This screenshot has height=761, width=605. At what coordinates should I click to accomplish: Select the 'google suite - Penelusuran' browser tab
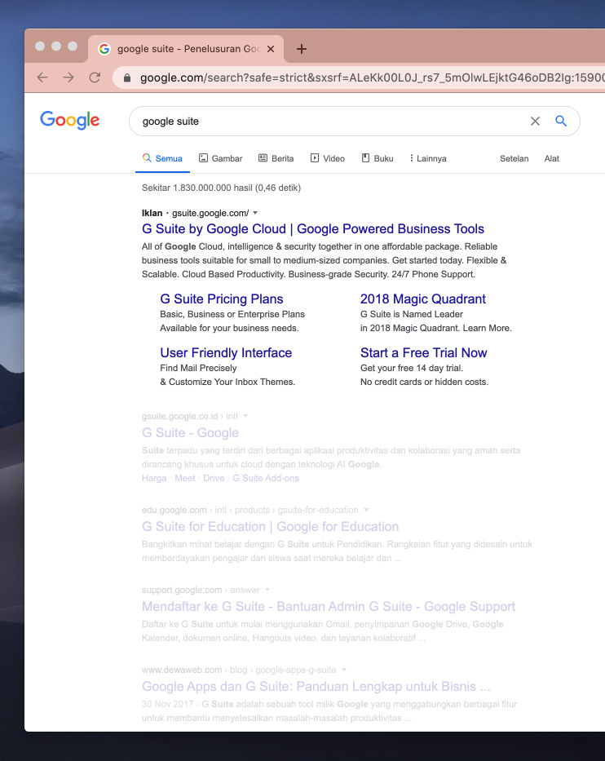tap(186, 49)
